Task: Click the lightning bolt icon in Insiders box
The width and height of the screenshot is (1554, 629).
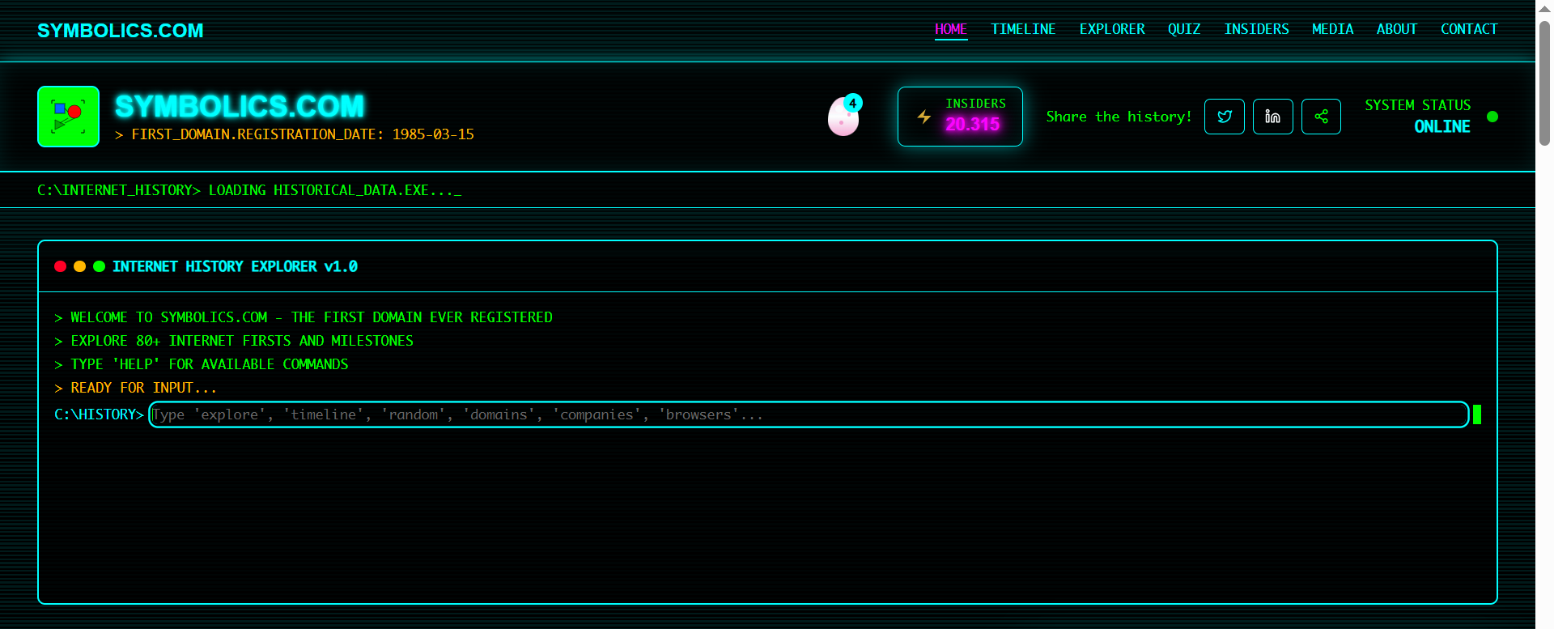Action: (x=924, y=117)
